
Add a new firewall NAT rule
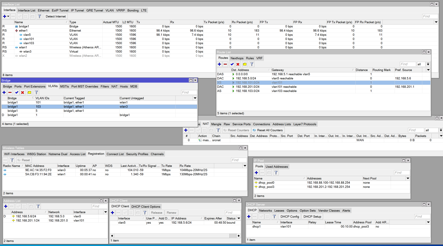tap(186, 130)
